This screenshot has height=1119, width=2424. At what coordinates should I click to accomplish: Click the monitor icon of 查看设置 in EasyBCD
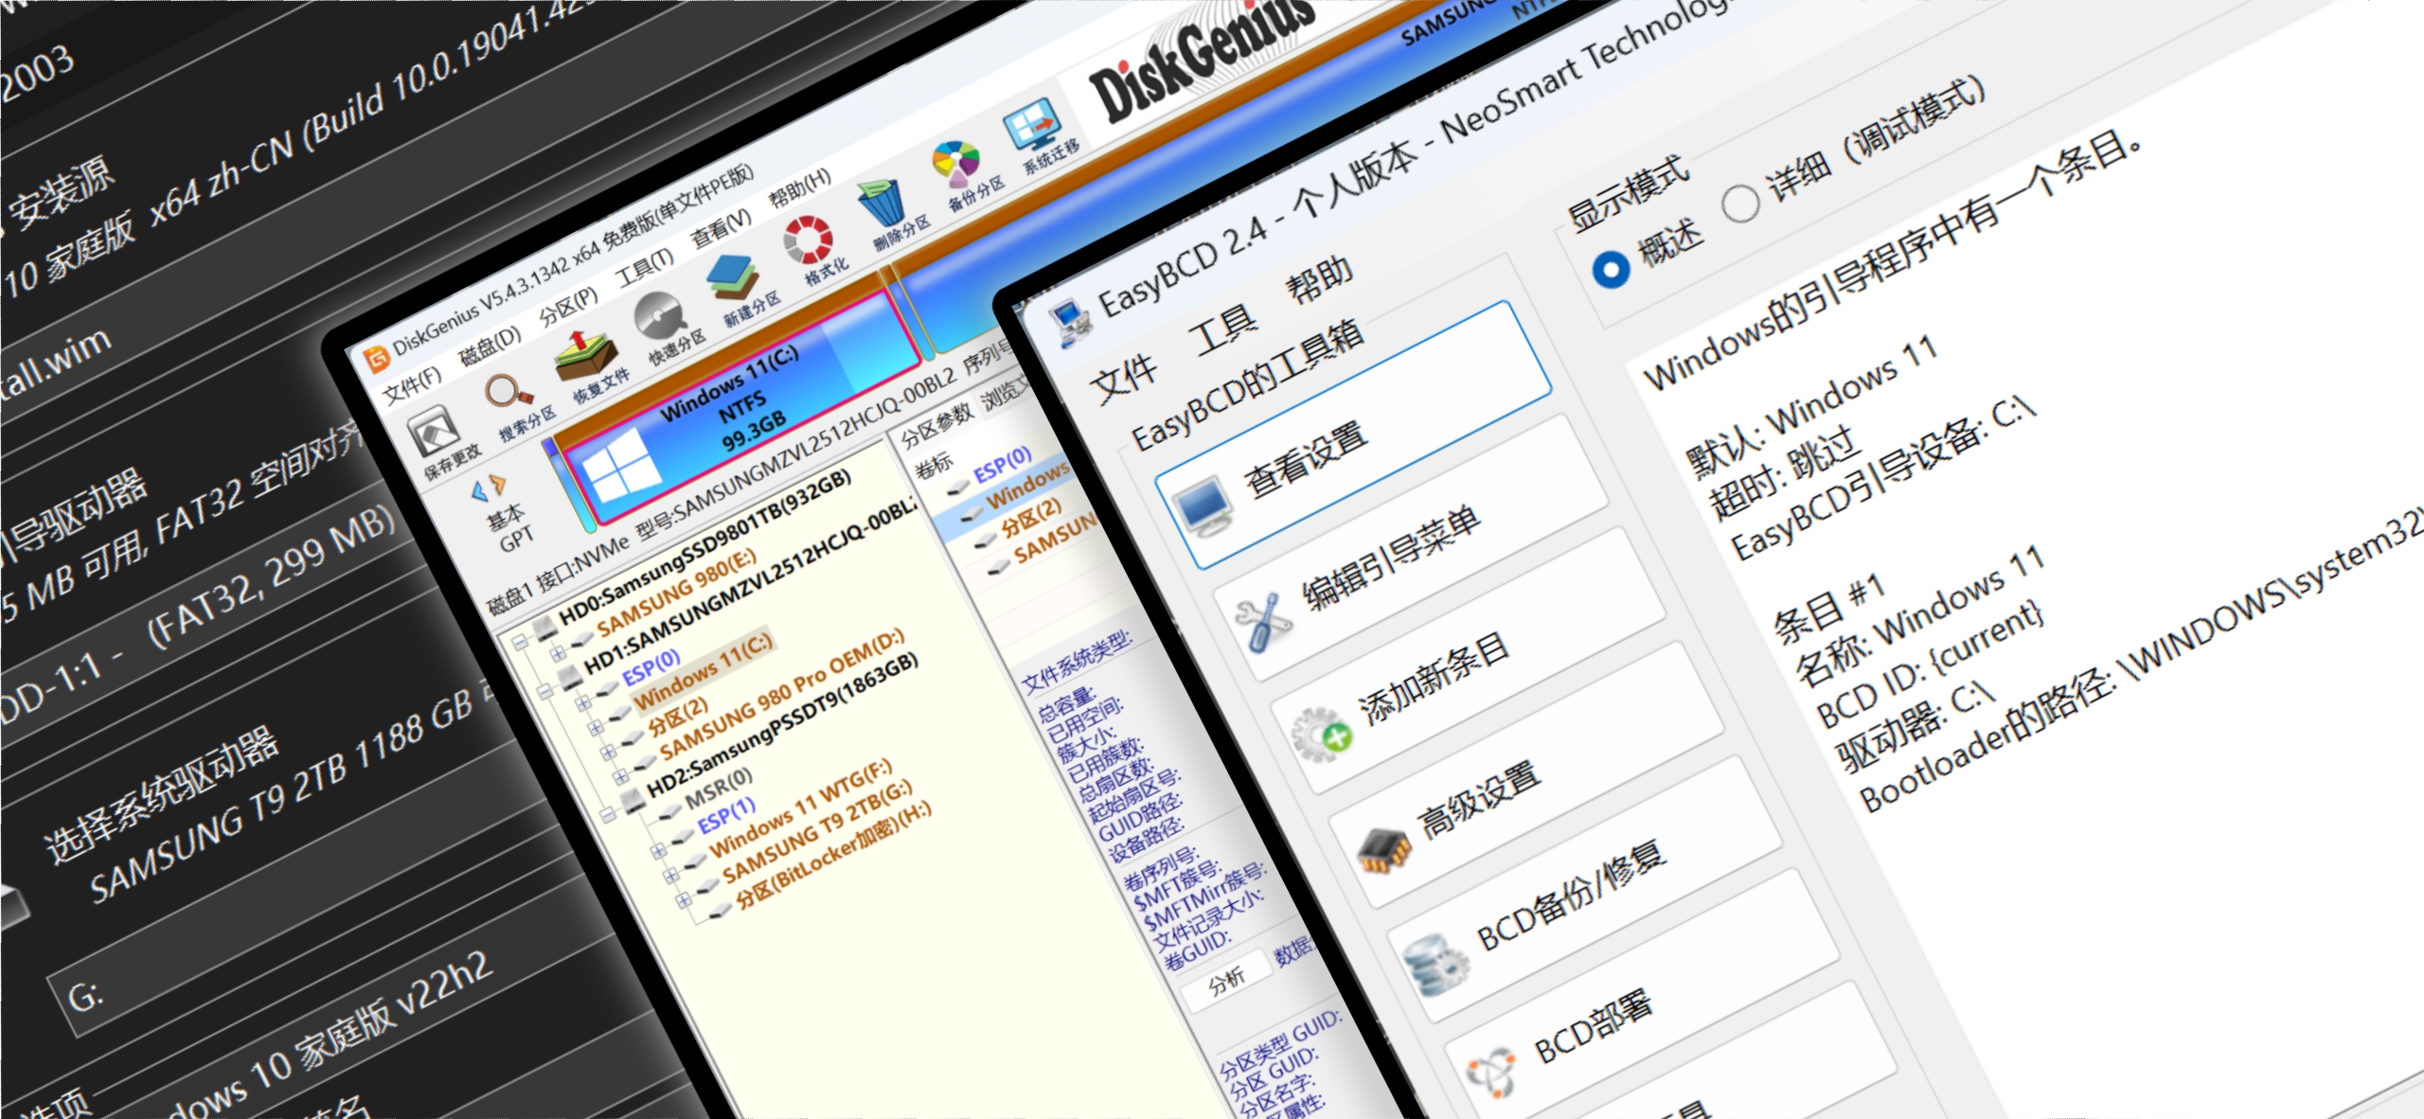[x=1202, y=507]
